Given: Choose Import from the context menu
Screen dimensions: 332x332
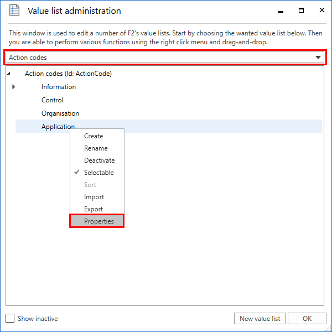Looking at the screenshot, I should click(x=94, y=197).
